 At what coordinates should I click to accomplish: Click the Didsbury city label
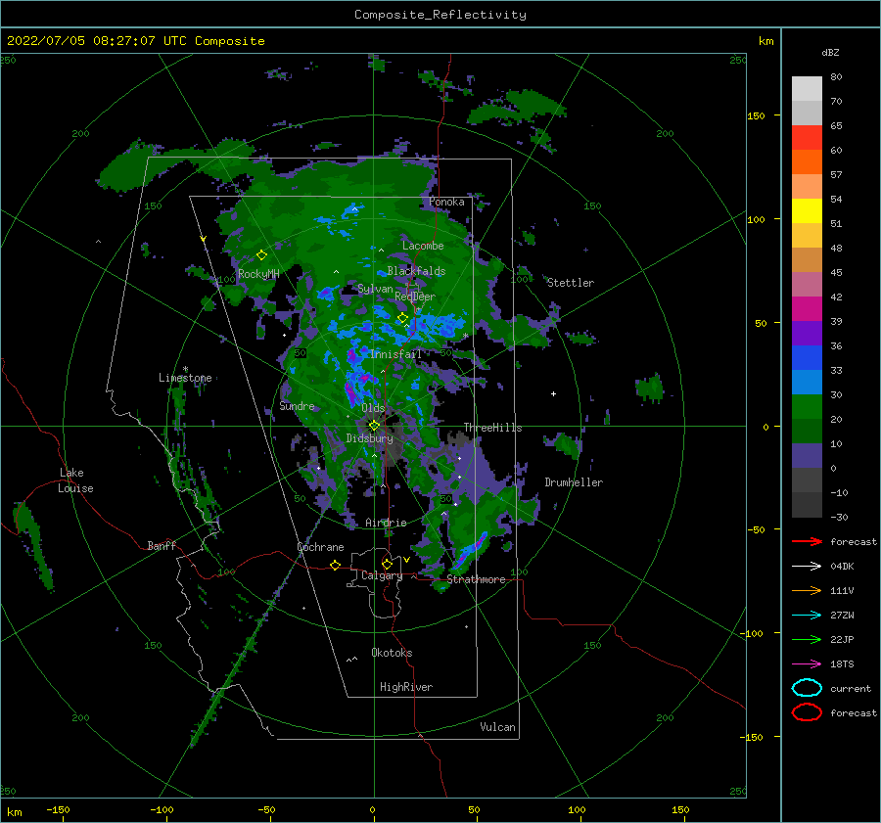[x=369, y=438]
